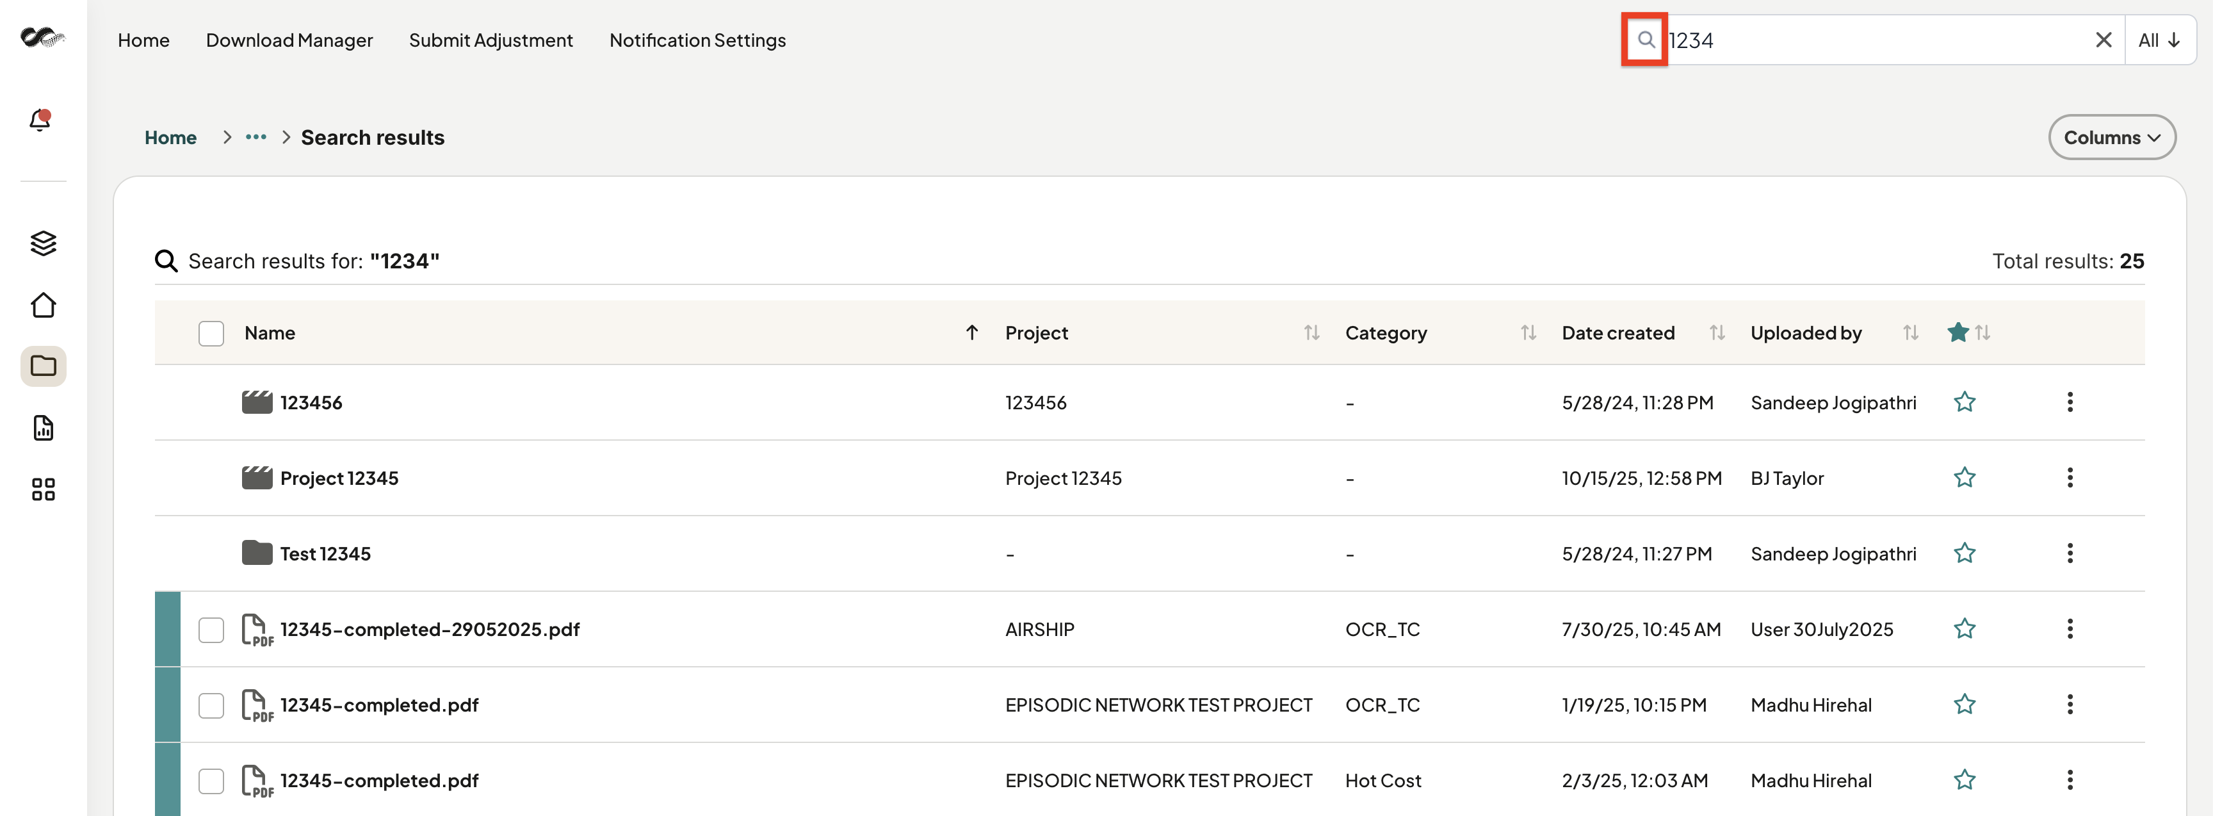Click the clapperboard icon of Project 12345
Screen dimensions: 2213x816
click(257, 478)
